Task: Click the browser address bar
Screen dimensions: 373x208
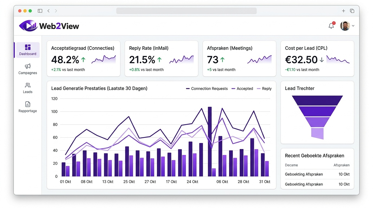Action: pyautogui.click(x=186, y=11)
